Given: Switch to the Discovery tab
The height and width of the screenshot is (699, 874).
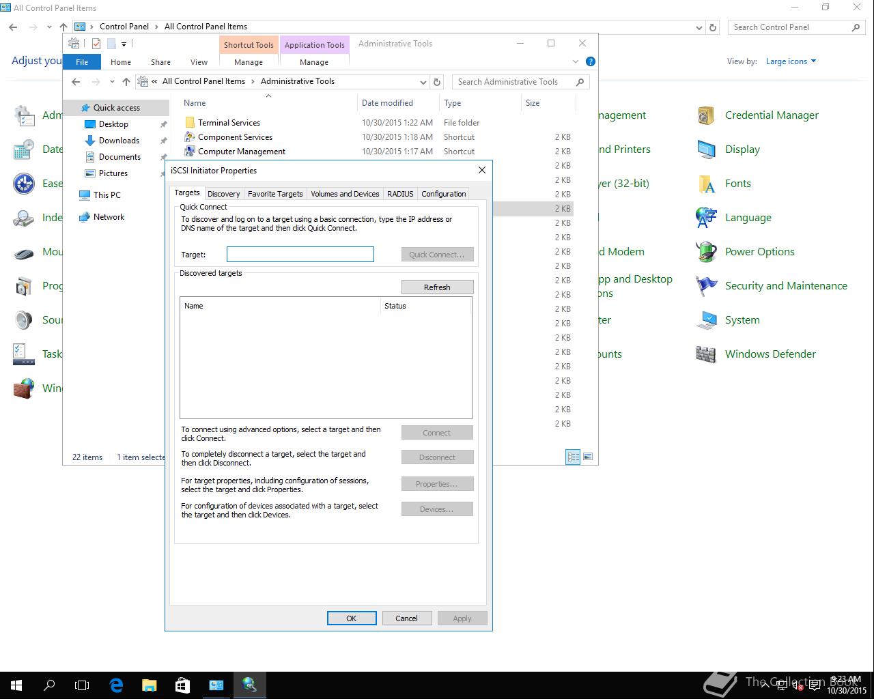Looking at the screenshot, I should pyautogui.click(x=223, y=194).
